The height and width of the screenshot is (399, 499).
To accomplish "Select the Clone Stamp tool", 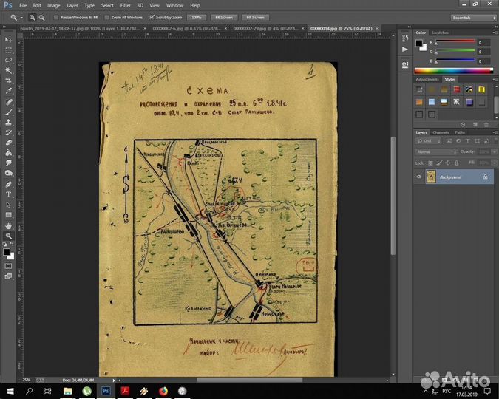I will point(8,122).
